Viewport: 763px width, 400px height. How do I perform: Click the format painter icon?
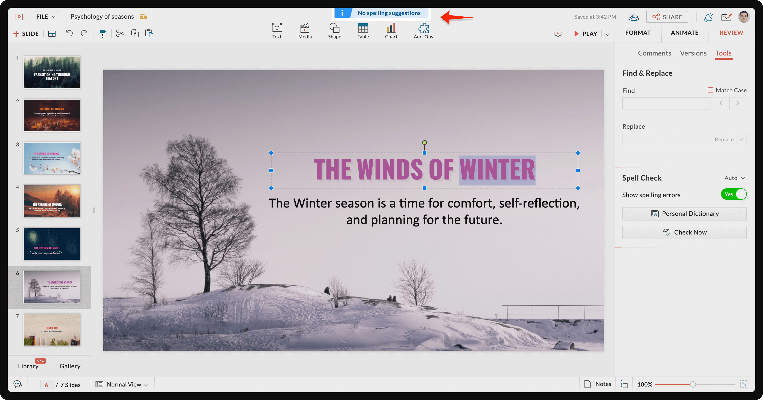[x=103, y=33]
